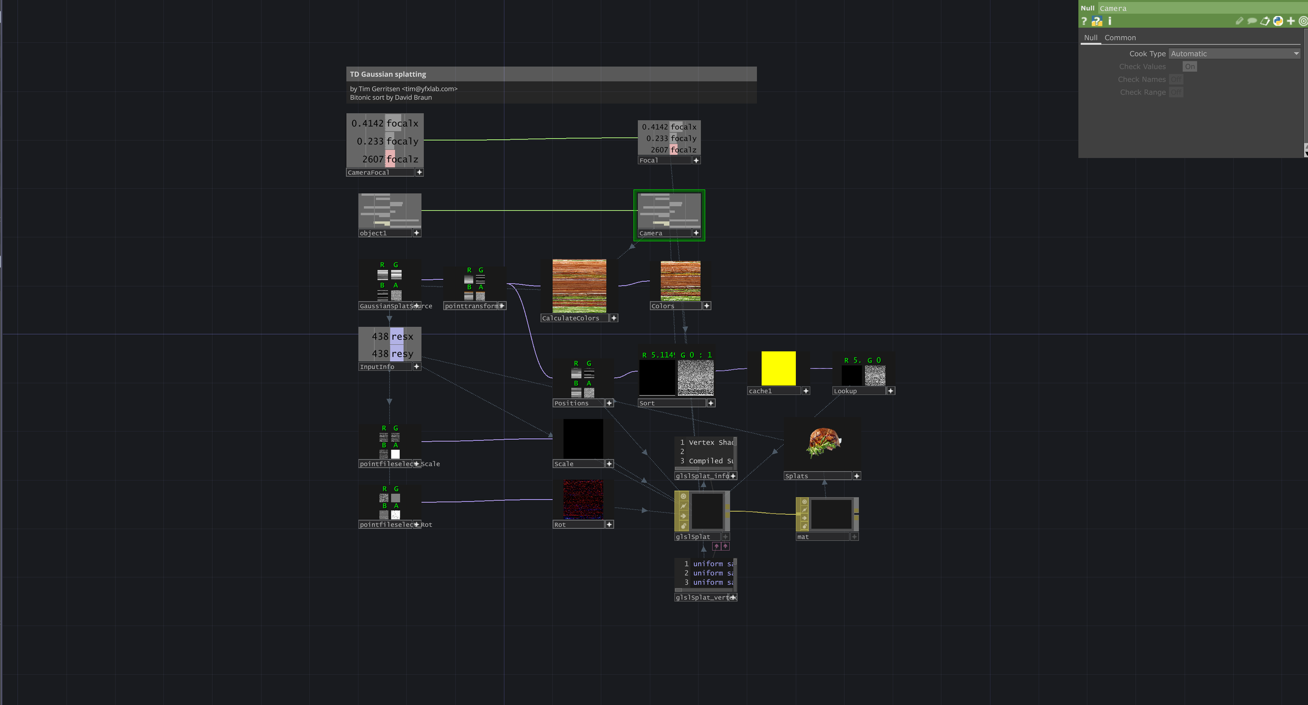
Task: Click the yellow cache1 node swatch
Action: click(x=778, y=368)
